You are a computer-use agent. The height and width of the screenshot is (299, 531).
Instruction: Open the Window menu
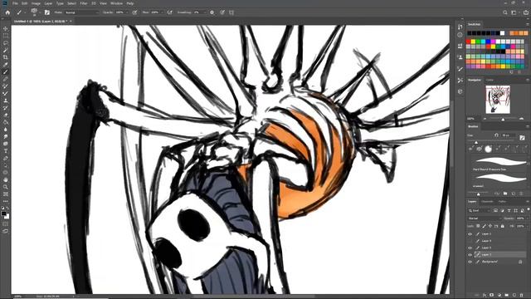click(116, 3)
